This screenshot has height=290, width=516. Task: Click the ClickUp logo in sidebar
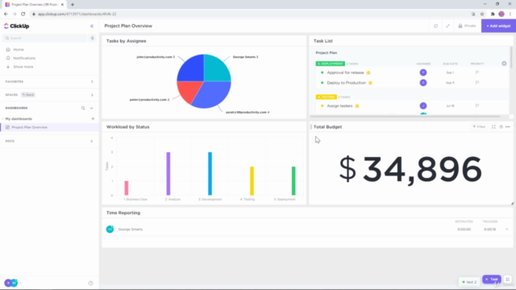tap(16, 26)
